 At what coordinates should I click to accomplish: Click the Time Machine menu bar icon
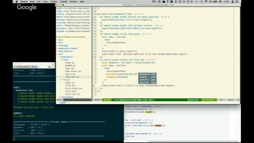coord(160,2)
